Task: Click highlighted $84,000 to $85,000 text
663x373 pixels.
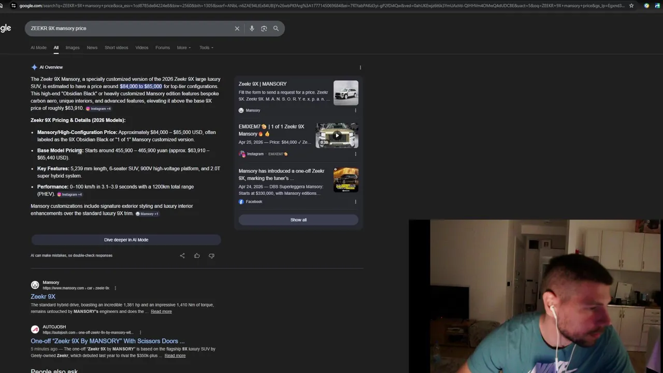Action: click(141, 87)
